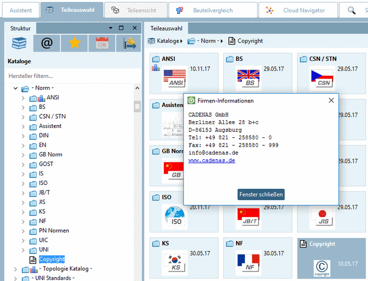The width and height of the screenshot is (368, 281).
Task: Click the KS Korea flag thumbnail
Action: point(175,263)
